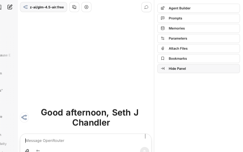Click the presets copy icon beside the model

pyautogui.click(x=74, y=7)
